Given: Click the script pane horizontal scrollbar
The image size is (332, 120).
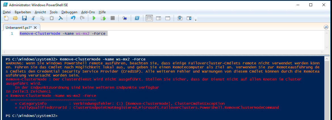Looking at the screenshot, I should click(x=163, y=52).
